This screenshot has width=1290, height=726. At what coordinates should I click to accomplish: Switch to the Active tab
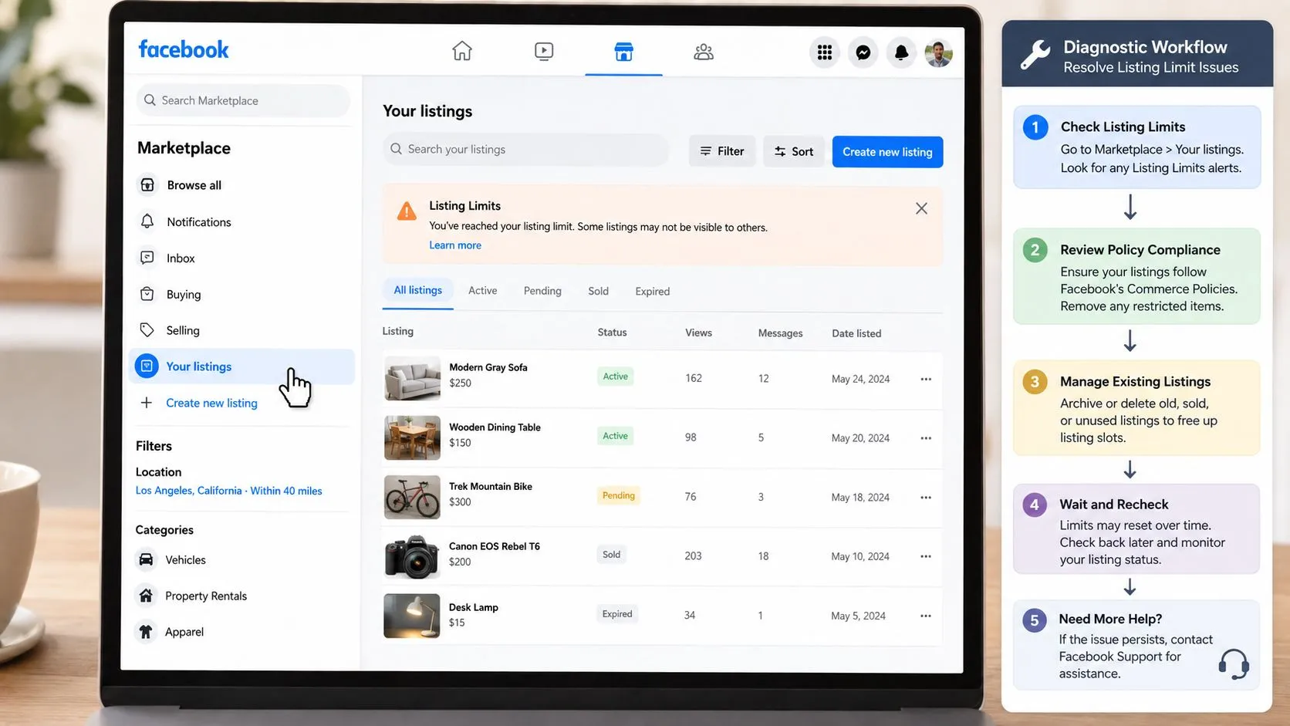[x=483, y=291]
